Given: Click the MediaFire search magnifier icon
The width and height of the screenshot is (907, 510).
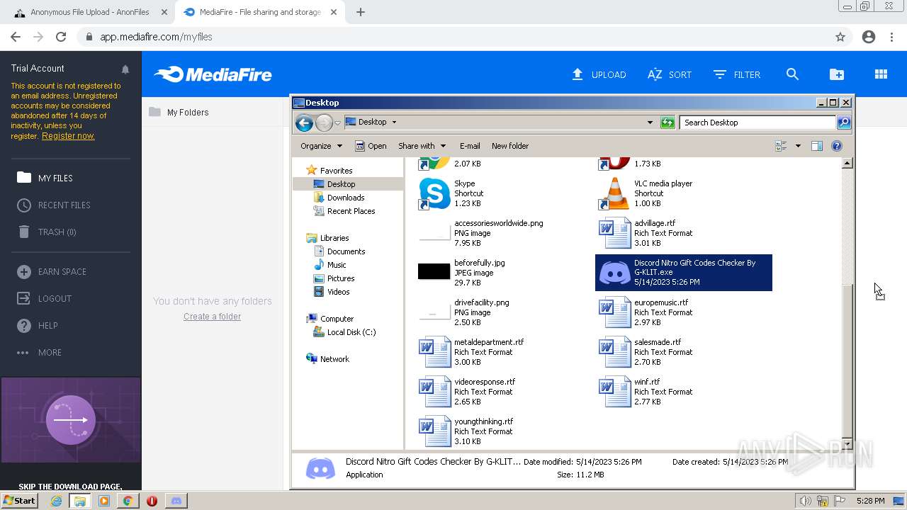Looking at the screenshot, I should coord(792,74).
